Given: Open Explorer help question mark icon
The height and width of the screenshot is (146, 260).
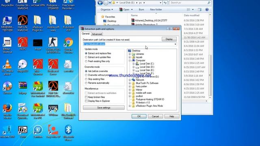Looking at the screenshot, I should click(207, 10).
